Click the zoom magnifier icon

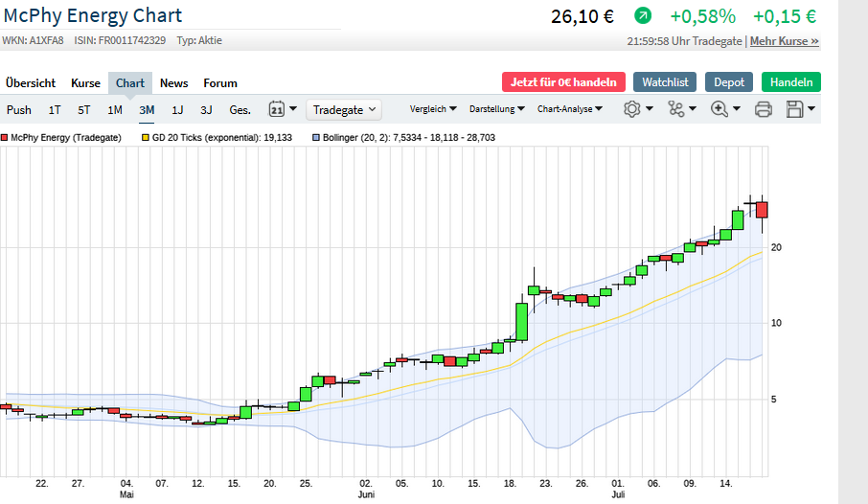[720, 109]
